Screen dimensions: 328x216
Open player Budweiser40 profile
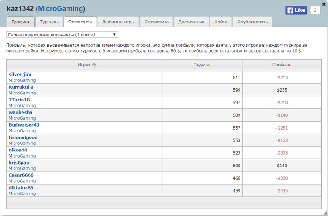(x=24, y=125)
